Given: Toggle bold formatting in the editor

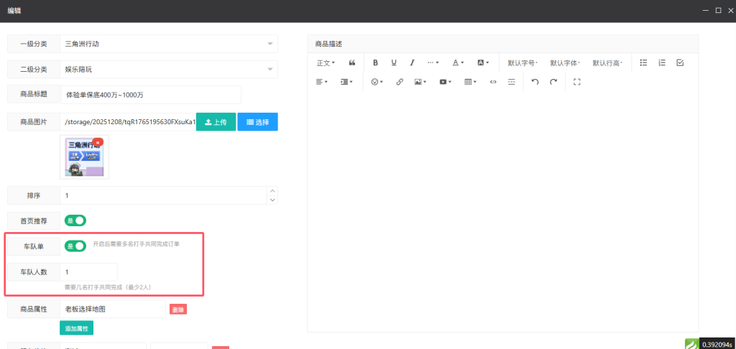Looking at the screenshot, I should click(375, 62).
